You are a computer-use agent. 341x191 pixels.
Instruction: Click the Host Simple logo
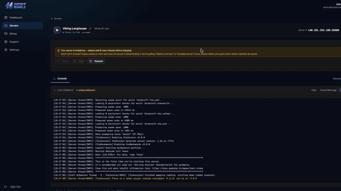(x=16, y=6)
